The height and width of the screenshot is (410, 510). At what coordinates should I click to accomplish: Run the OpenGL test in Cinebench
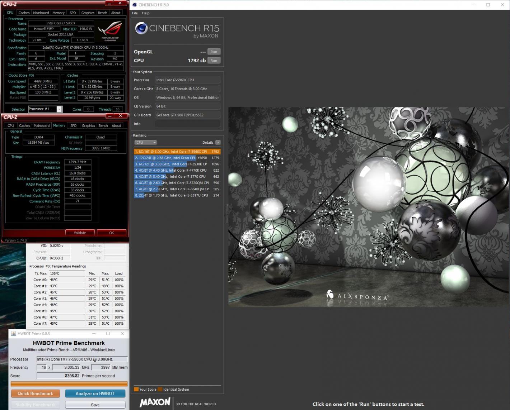[x=214, y=52]
